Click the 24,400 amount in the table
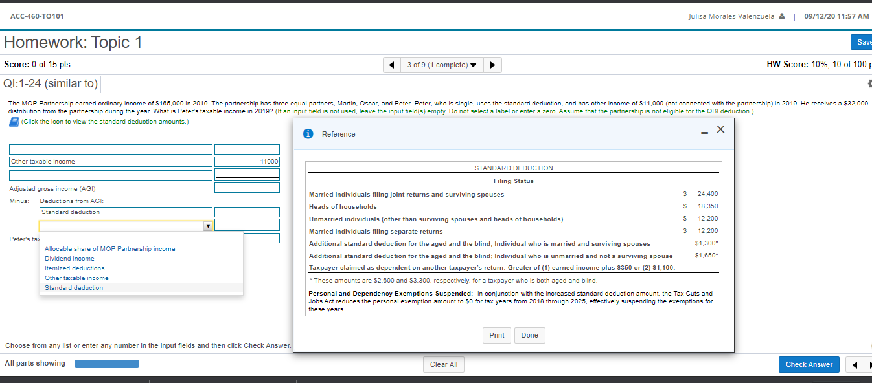Viewport: 872px width, 383px height. coord(707,194)
